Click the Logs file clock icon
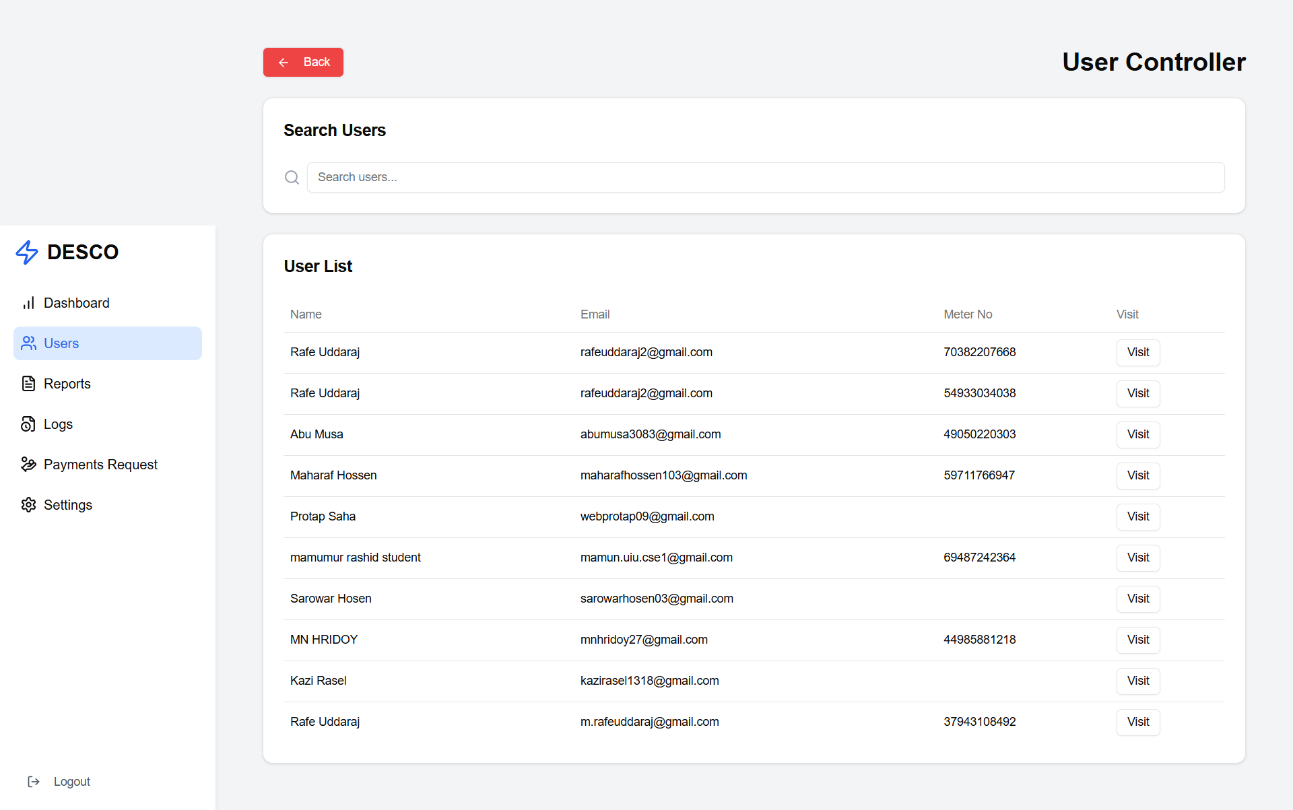Viewport: 1293px width, 810px height. pyautogui.click(x=28, y=424)
